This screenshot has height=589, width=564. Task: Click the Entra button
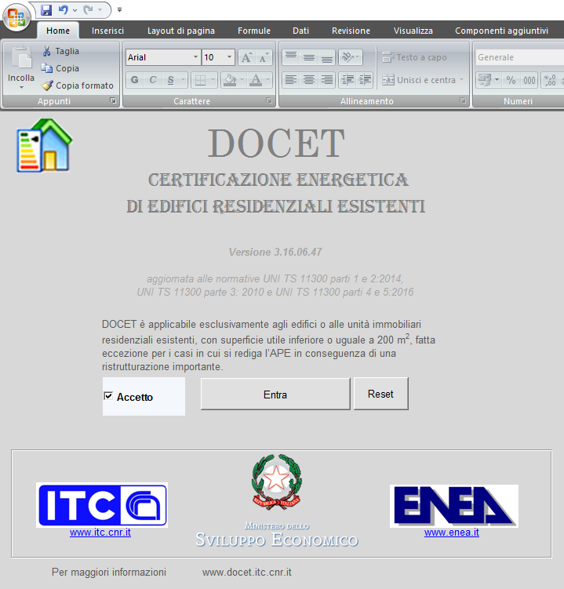(x=275, y=394)
